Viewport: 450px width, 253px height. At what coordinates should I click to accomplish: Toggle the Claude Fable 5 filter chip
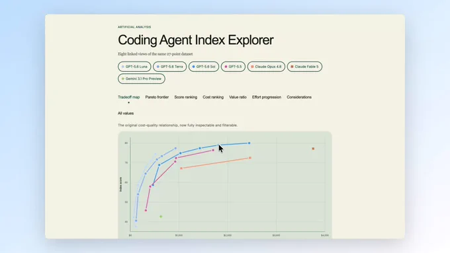pyautogui.click(x=304, y=67)
